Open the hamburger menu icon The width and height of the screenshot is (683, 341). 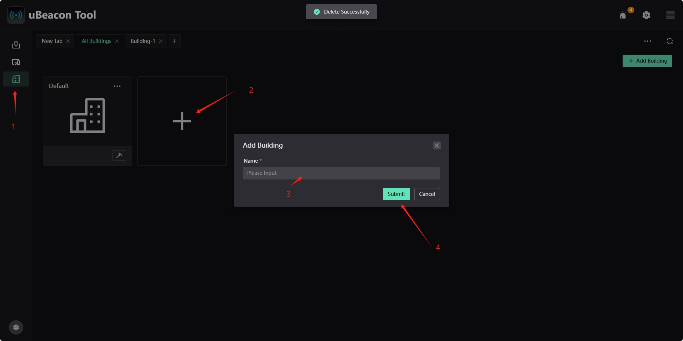click(670, 15)
